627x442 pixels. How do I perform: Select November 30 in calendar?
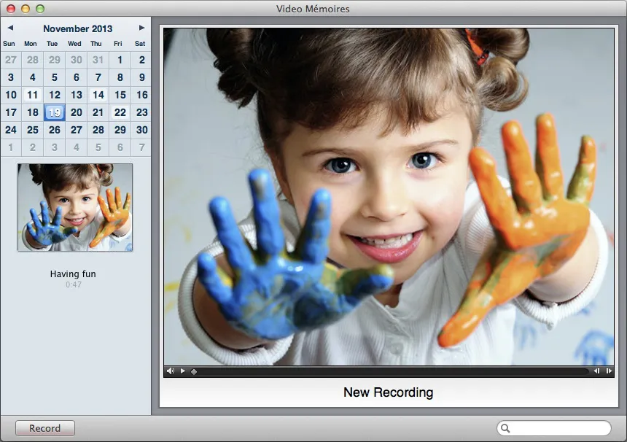coord(141,130)
